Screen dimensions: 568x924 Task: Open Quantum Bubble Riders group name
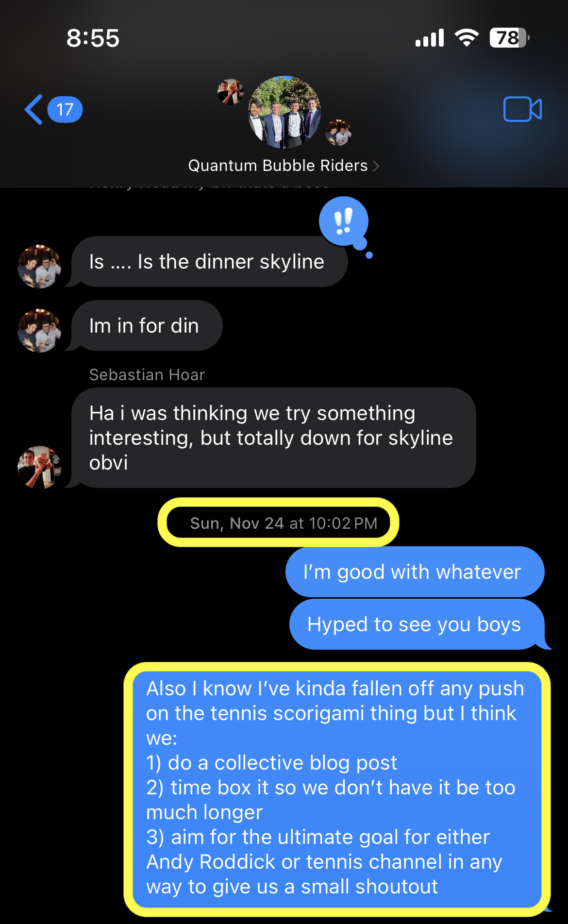click(x=278, y=166)
